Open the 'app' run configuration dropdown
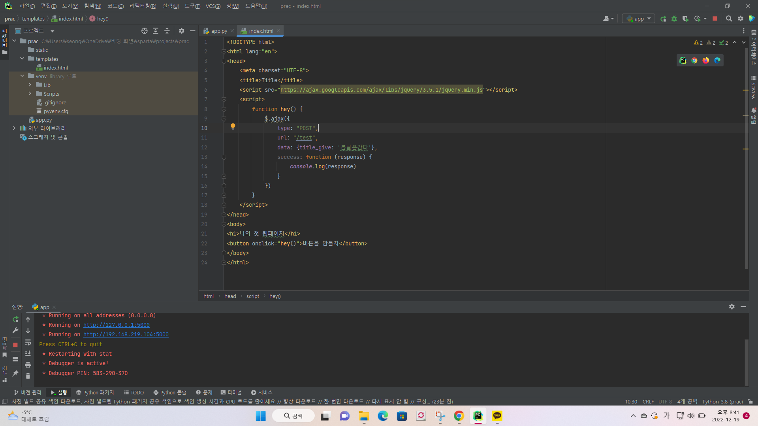 pos(638,19)
